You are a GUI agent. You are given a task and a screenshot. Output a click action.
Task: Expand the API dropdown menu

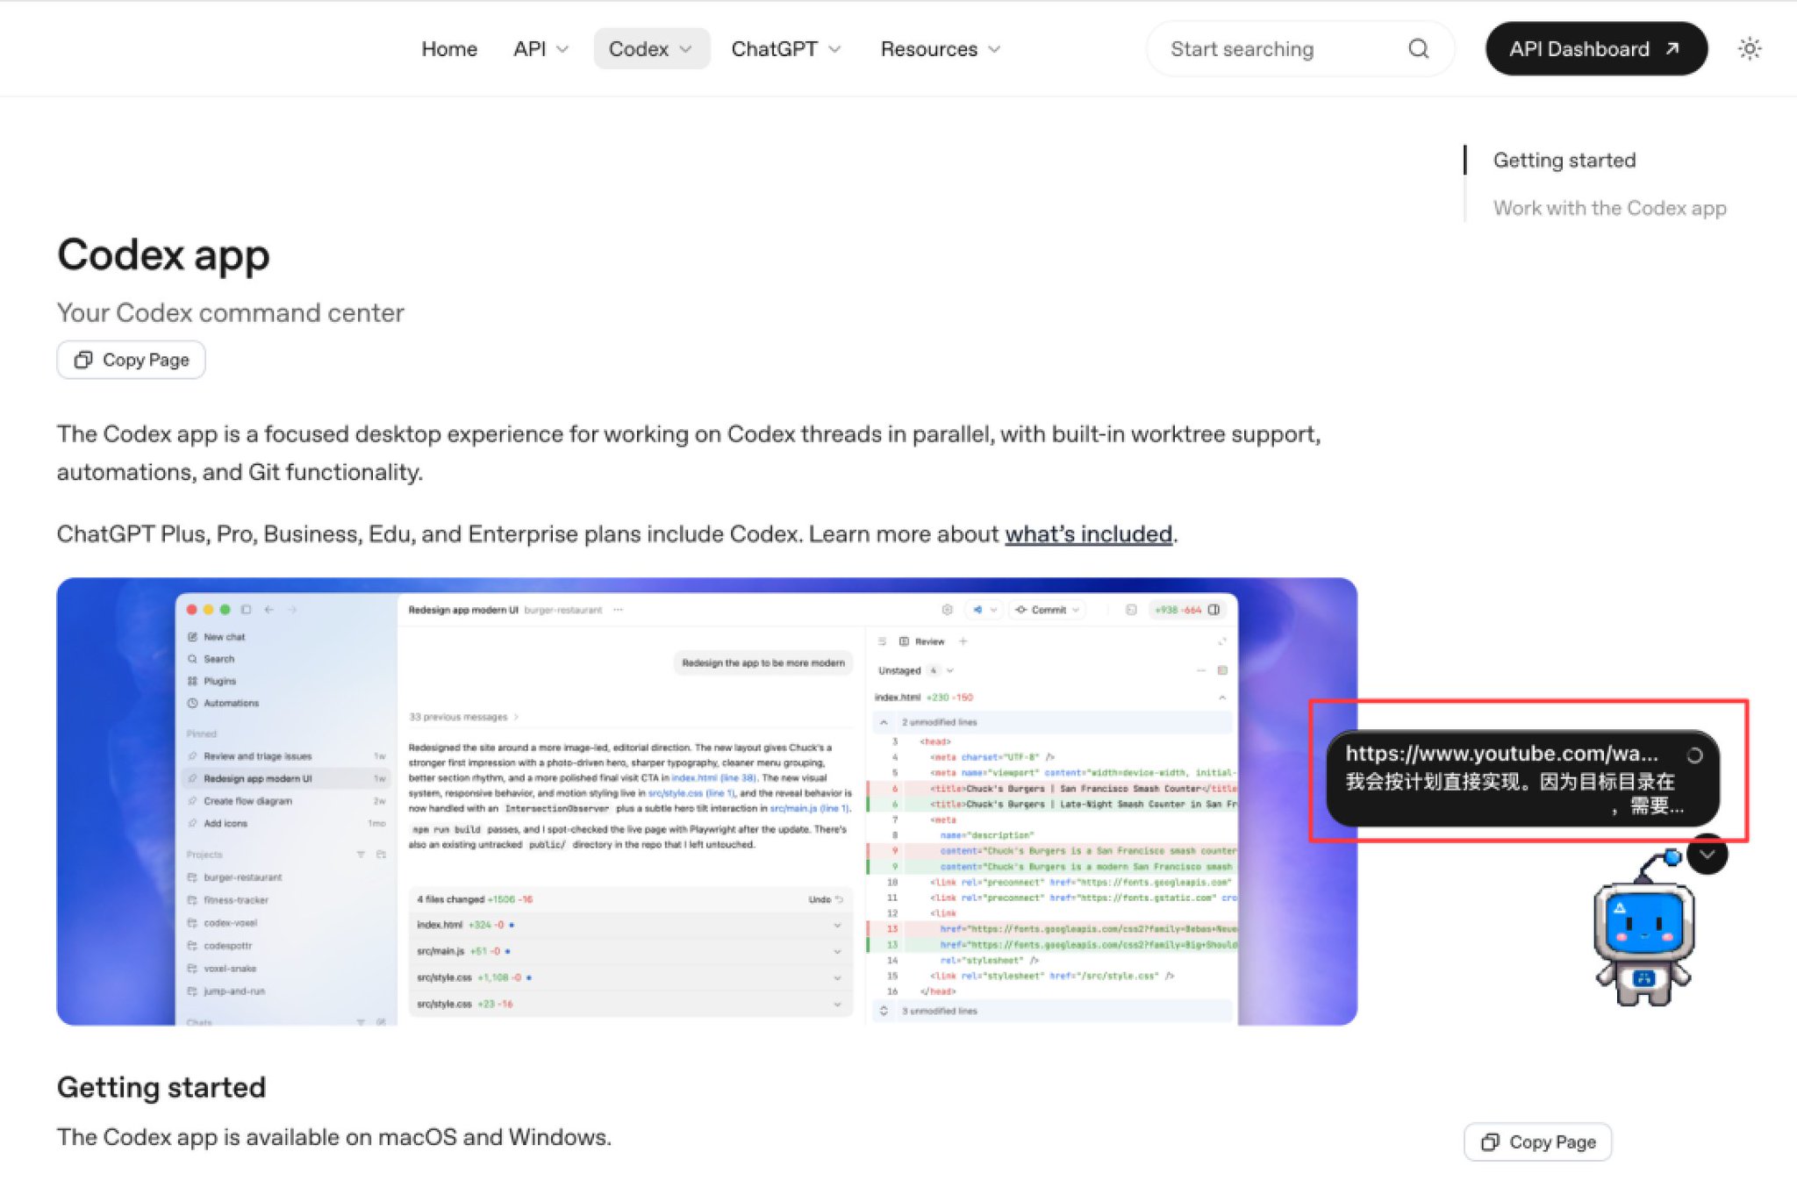tap(541, 49)
